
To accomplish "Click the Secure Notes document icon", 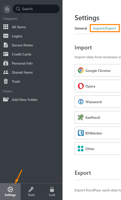I will coord(6,45).
